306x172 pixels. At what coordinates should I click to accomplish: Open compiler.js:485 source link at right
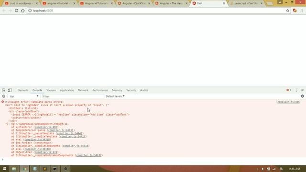[x=288, y=102]
